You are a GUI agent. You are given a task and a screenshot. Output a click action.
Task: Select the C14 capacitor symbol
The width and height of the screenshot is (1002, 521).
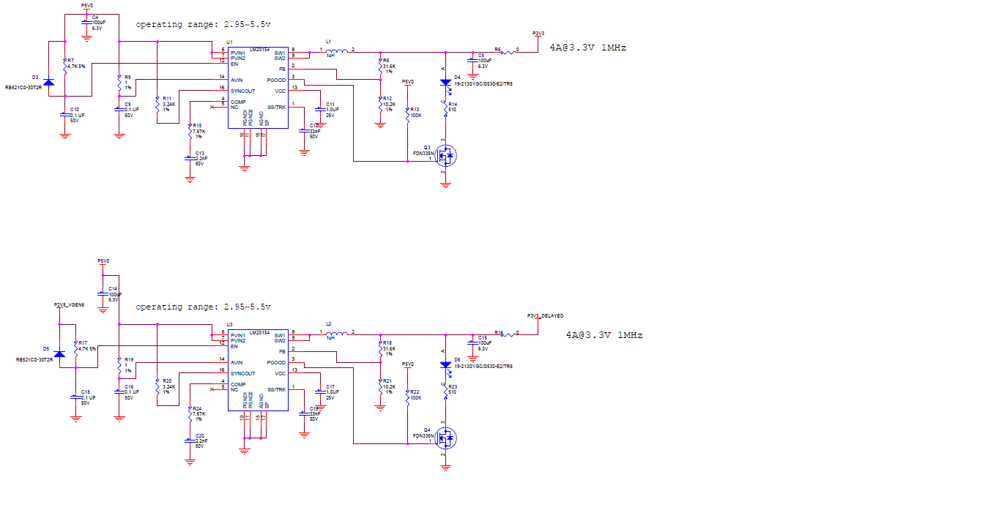click(x=103, y=294)
